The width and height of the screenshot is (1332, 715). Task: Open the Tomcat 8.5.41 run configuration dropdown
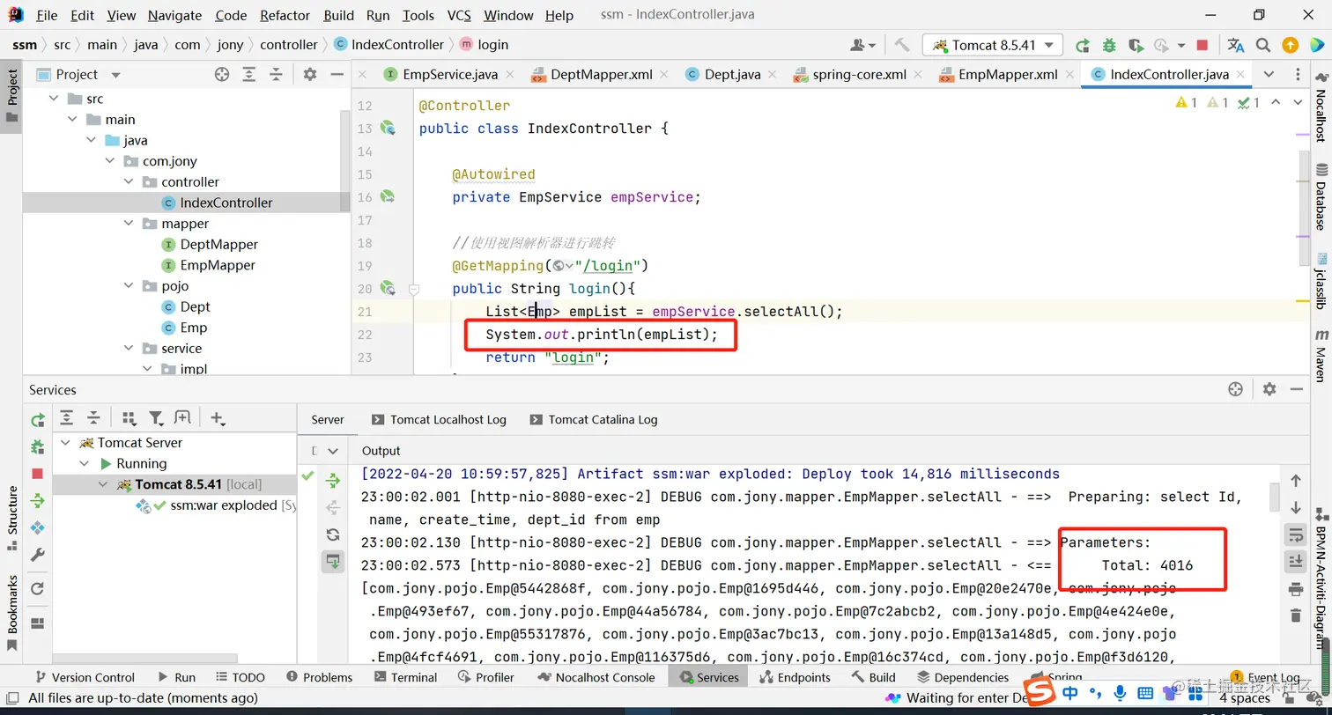[993, 45]
